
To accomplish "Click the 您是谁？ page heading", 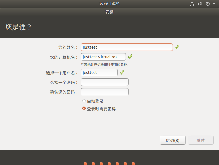I will click(18, 27).
